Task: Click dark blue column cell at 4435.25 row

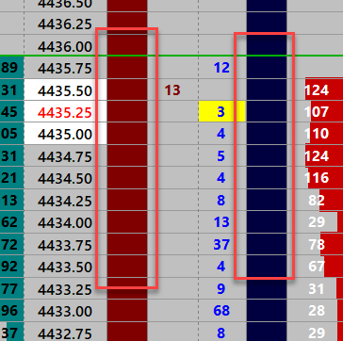Action: pyautogui.click(x=267, y=111)
